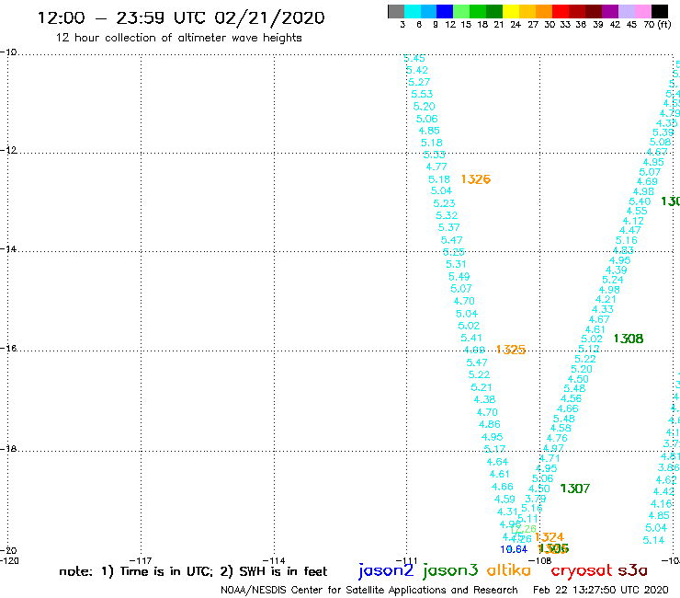Viewport: 680px width, 598px height.
Task: Click the blue wave height value 10.64
Action: coord(514,549)
